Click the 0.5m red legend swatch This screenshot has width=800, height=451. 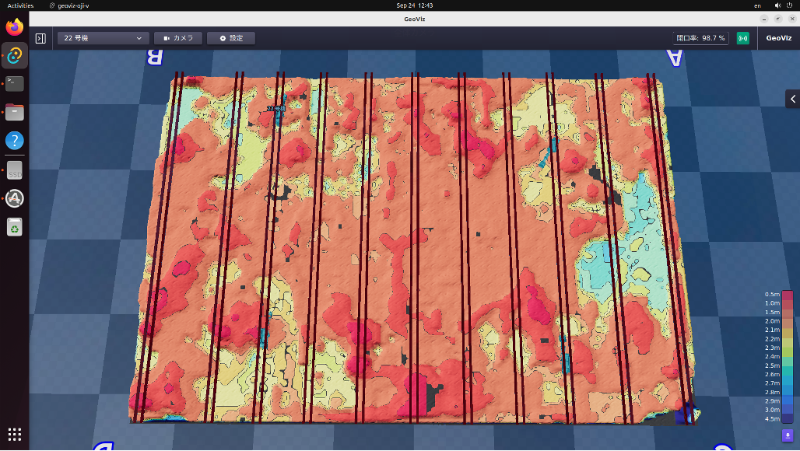pos(788,294)
